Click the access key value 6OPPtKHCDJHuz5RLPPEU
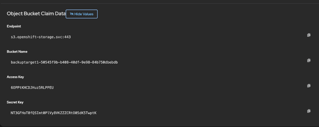This screenshot has width=319, height=127. pos(32,87)
